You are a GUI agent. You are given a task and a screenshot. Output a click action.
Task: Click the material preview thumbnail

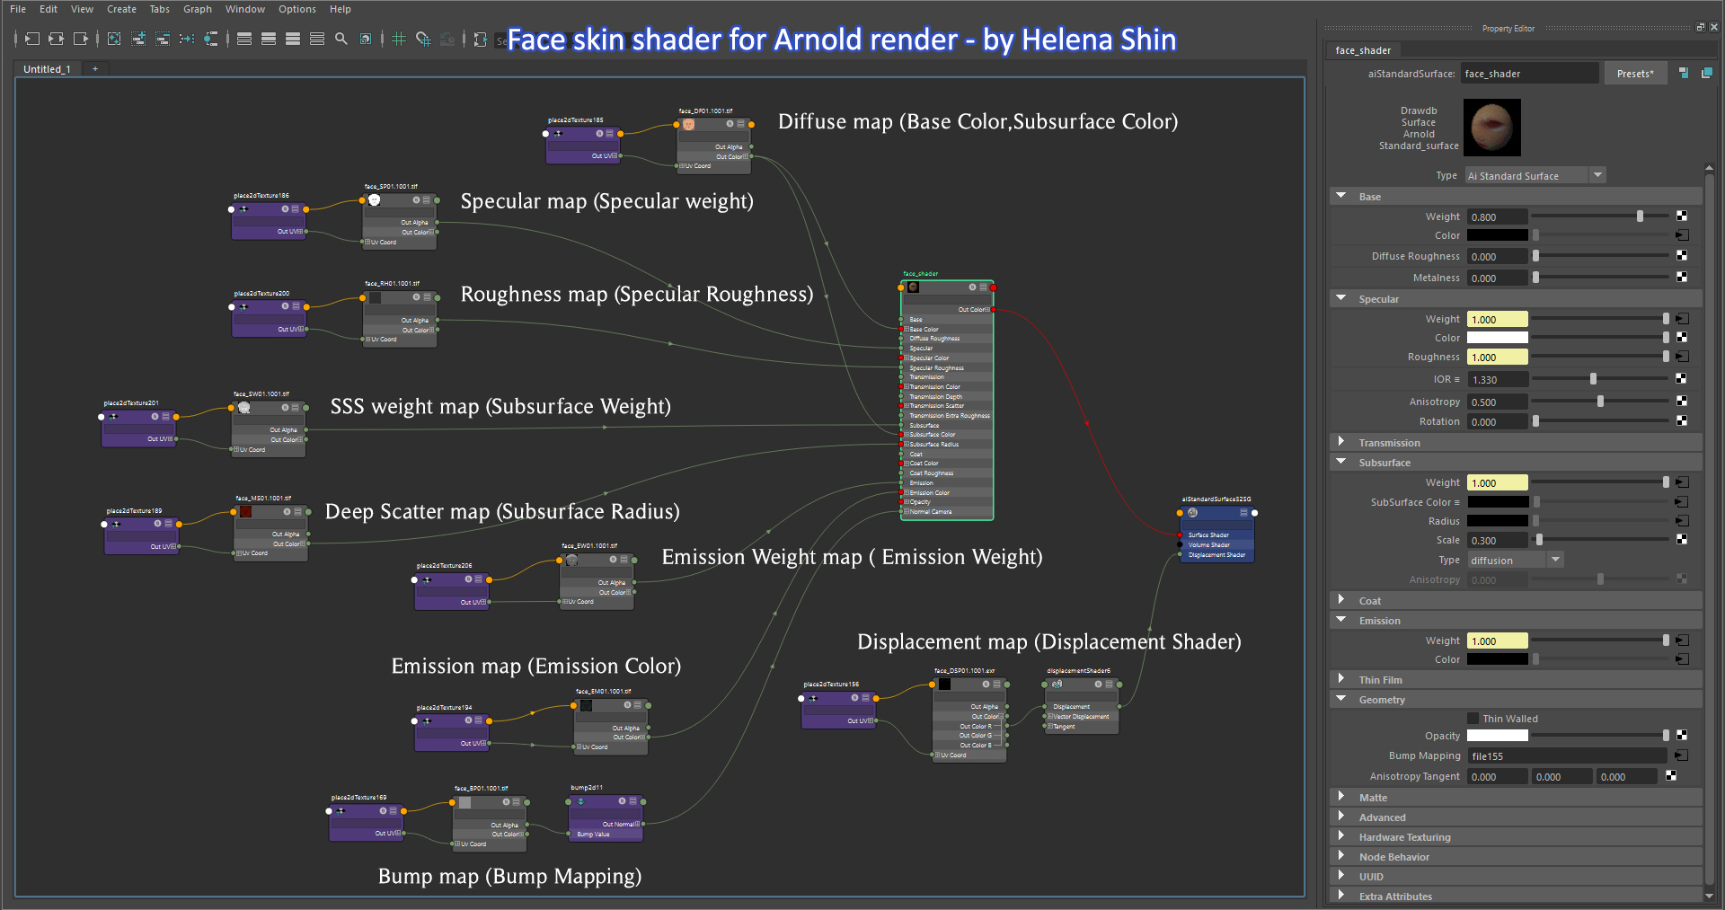point(1492,128)
